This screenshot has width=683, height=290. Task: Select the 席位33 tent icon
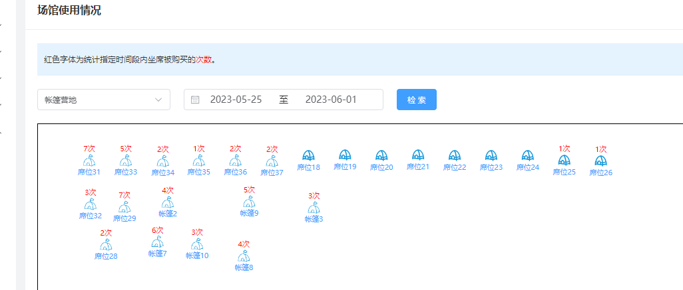[125, 161]
